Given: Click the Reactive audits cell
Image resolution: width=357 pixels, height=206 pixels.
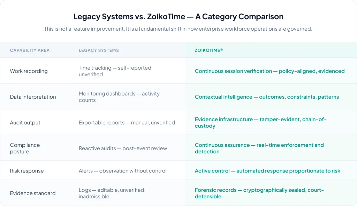Looking at the screenshot, I should 123,148.
